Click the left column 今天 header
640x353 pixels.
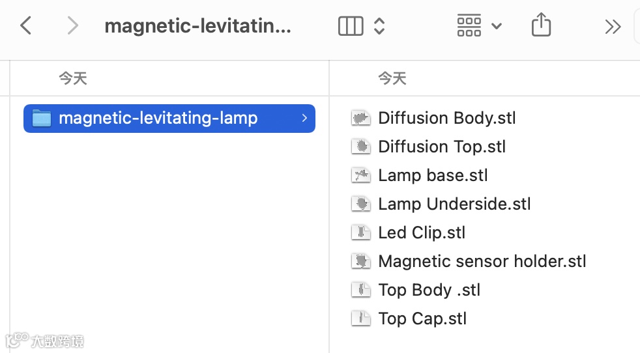[x=73, y=79]
